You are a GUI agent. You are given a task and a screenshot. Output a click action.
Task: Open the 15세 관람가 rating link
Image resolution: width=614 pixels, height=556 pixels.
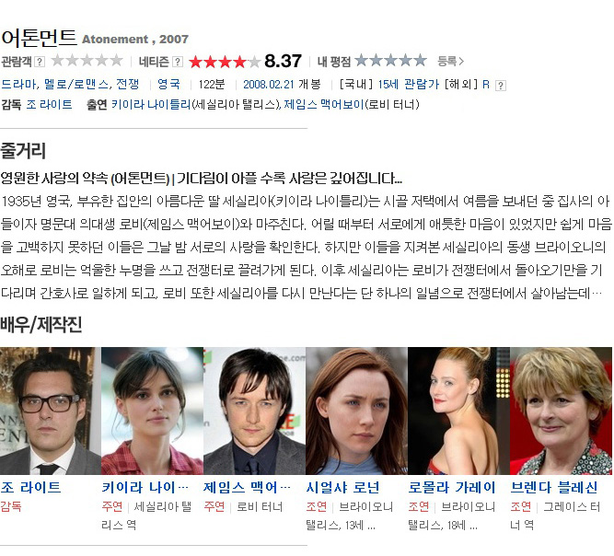point(408,84)
